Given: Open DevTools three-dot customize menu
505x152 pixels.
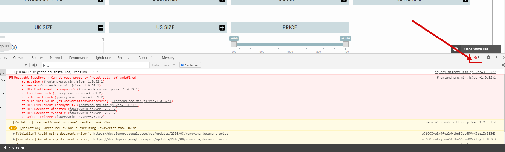Looking at the screenshot, I should tap(496, 57).
